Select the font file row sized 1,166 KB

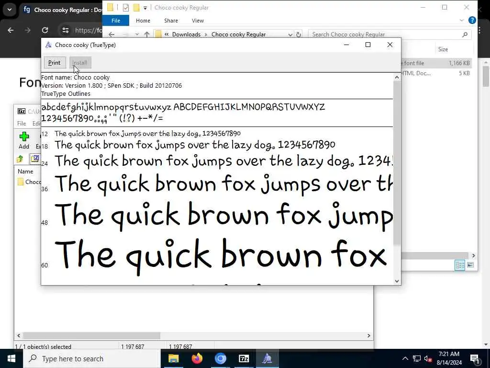click(436, 63)
